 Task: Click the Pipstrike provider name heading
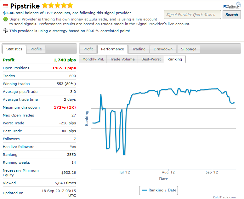click(25, 6)
